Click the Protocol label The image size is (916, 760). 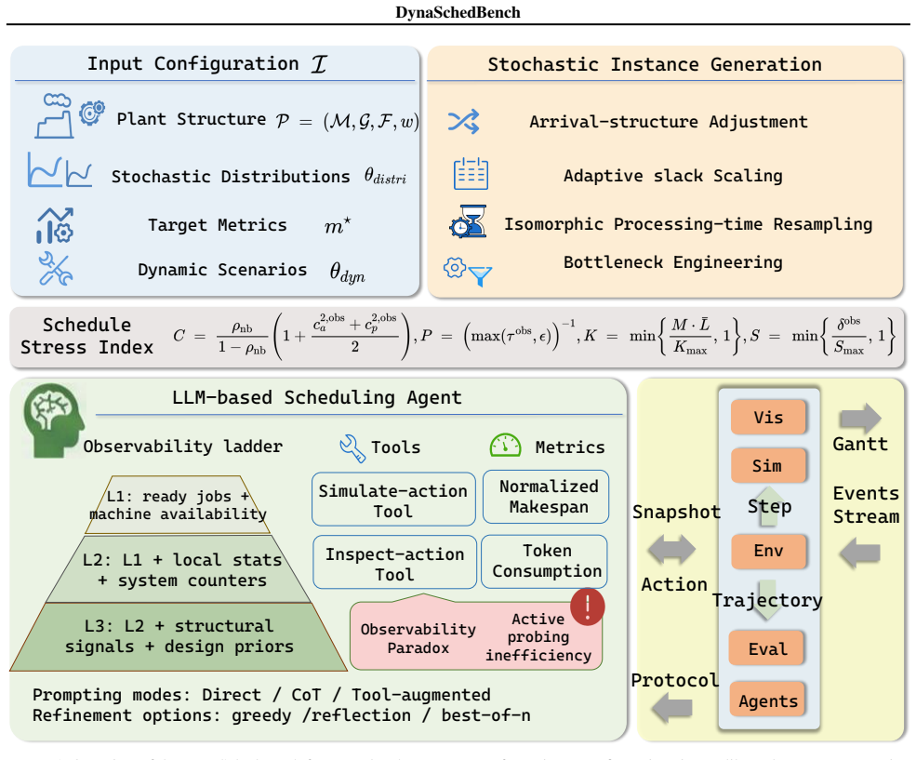(675, 680)
